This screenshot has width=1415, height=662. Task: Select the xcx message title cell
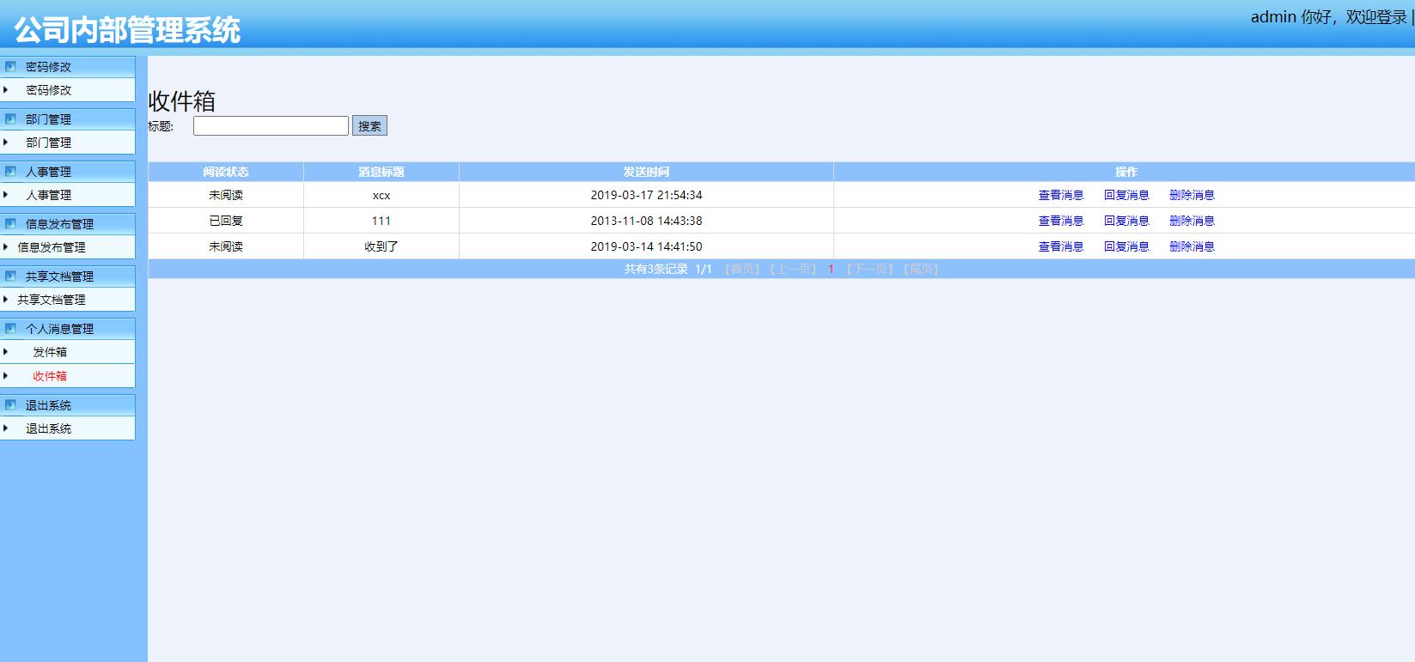point(381,195)
